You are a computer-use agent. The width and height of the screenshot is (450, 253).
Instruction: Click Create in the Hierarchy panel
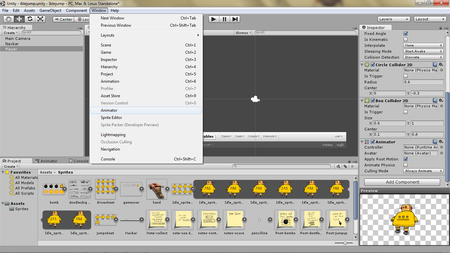[10, 33]
